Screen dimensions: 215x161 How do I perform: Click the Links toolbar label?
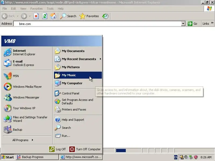(206, 24)
